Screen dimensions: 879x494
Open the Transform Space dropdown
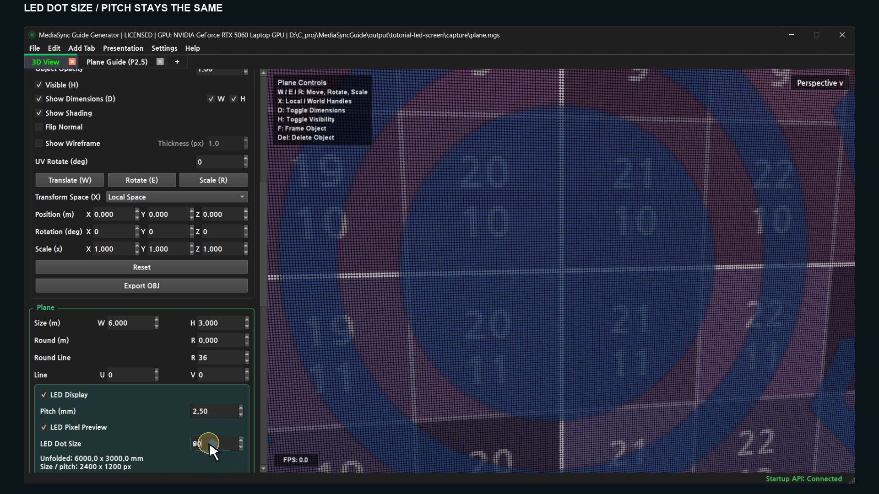point(177,197)
